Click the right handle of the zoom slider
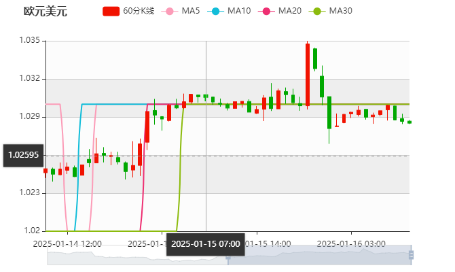 tap(413, 256)
